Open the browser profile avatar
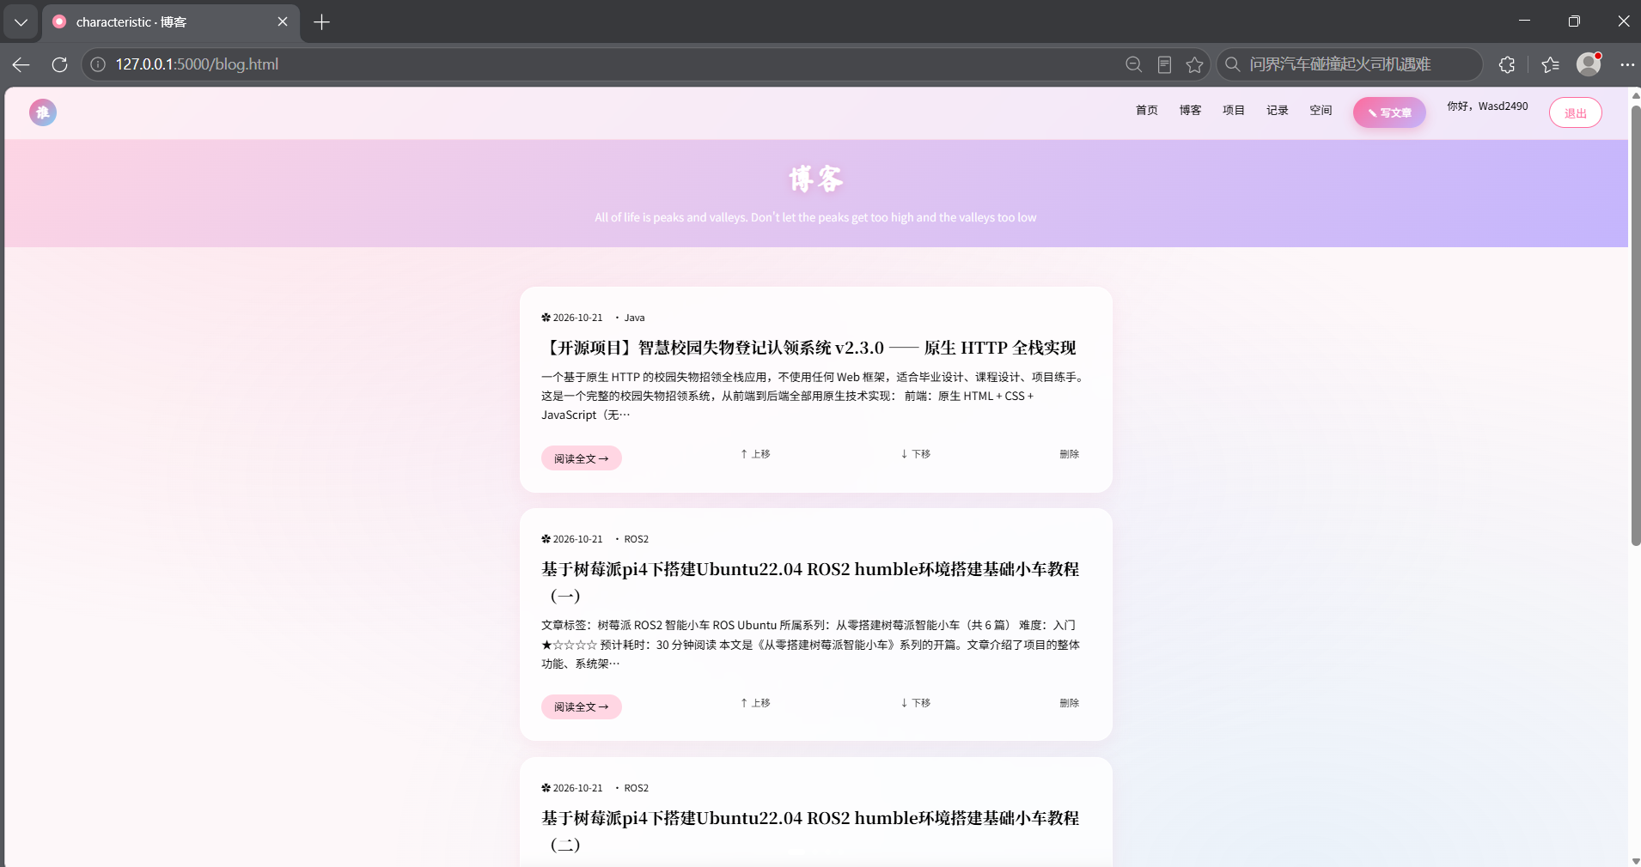Viewport: 1641px width, 867px height. (x=1589, y=64)
